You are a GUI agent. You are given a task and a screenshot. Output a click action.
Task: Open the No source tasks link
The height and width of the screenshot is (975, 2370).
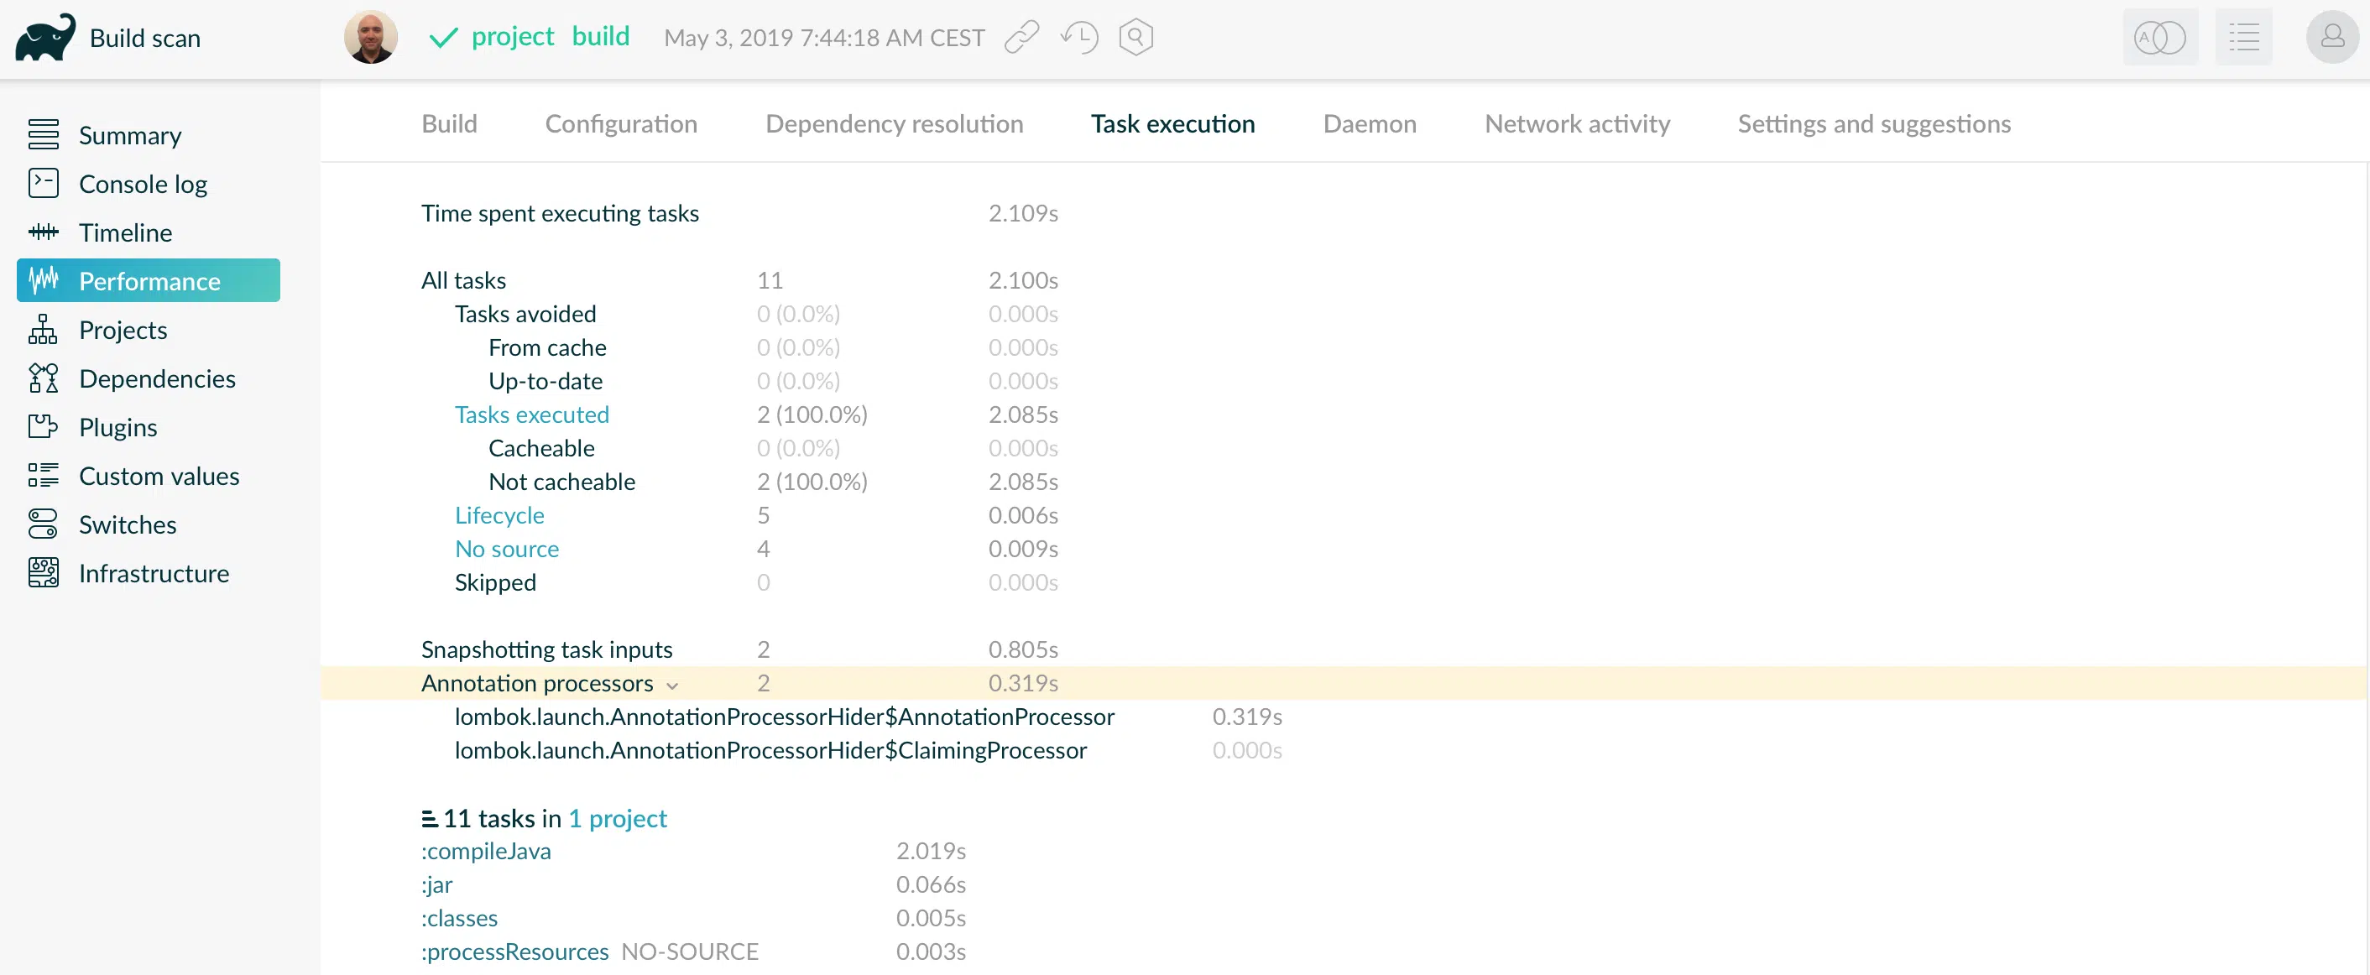pyautogui.click(x=506, y=548)
